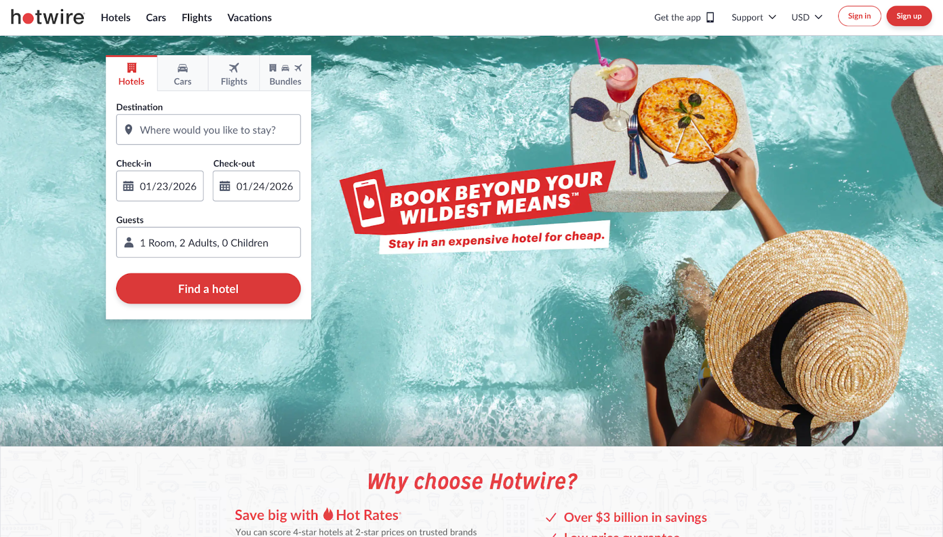Click the Find a hotel button

coord(208,289)
